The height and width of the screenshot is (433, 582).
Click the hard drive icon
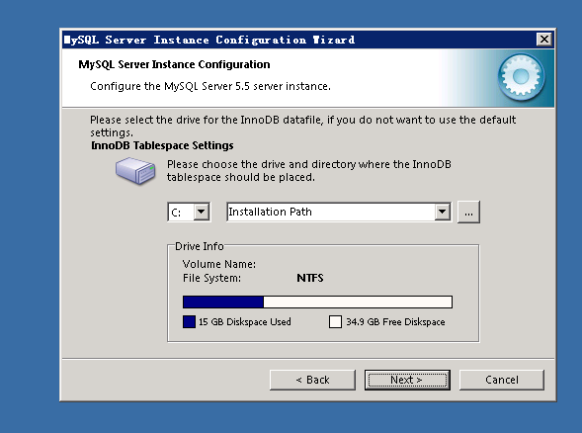tap(135, 171)
